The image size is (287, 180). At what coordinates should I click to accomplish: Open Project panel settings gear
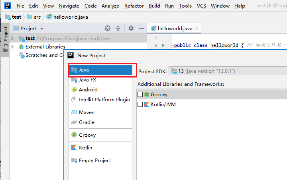click(131, 28)
